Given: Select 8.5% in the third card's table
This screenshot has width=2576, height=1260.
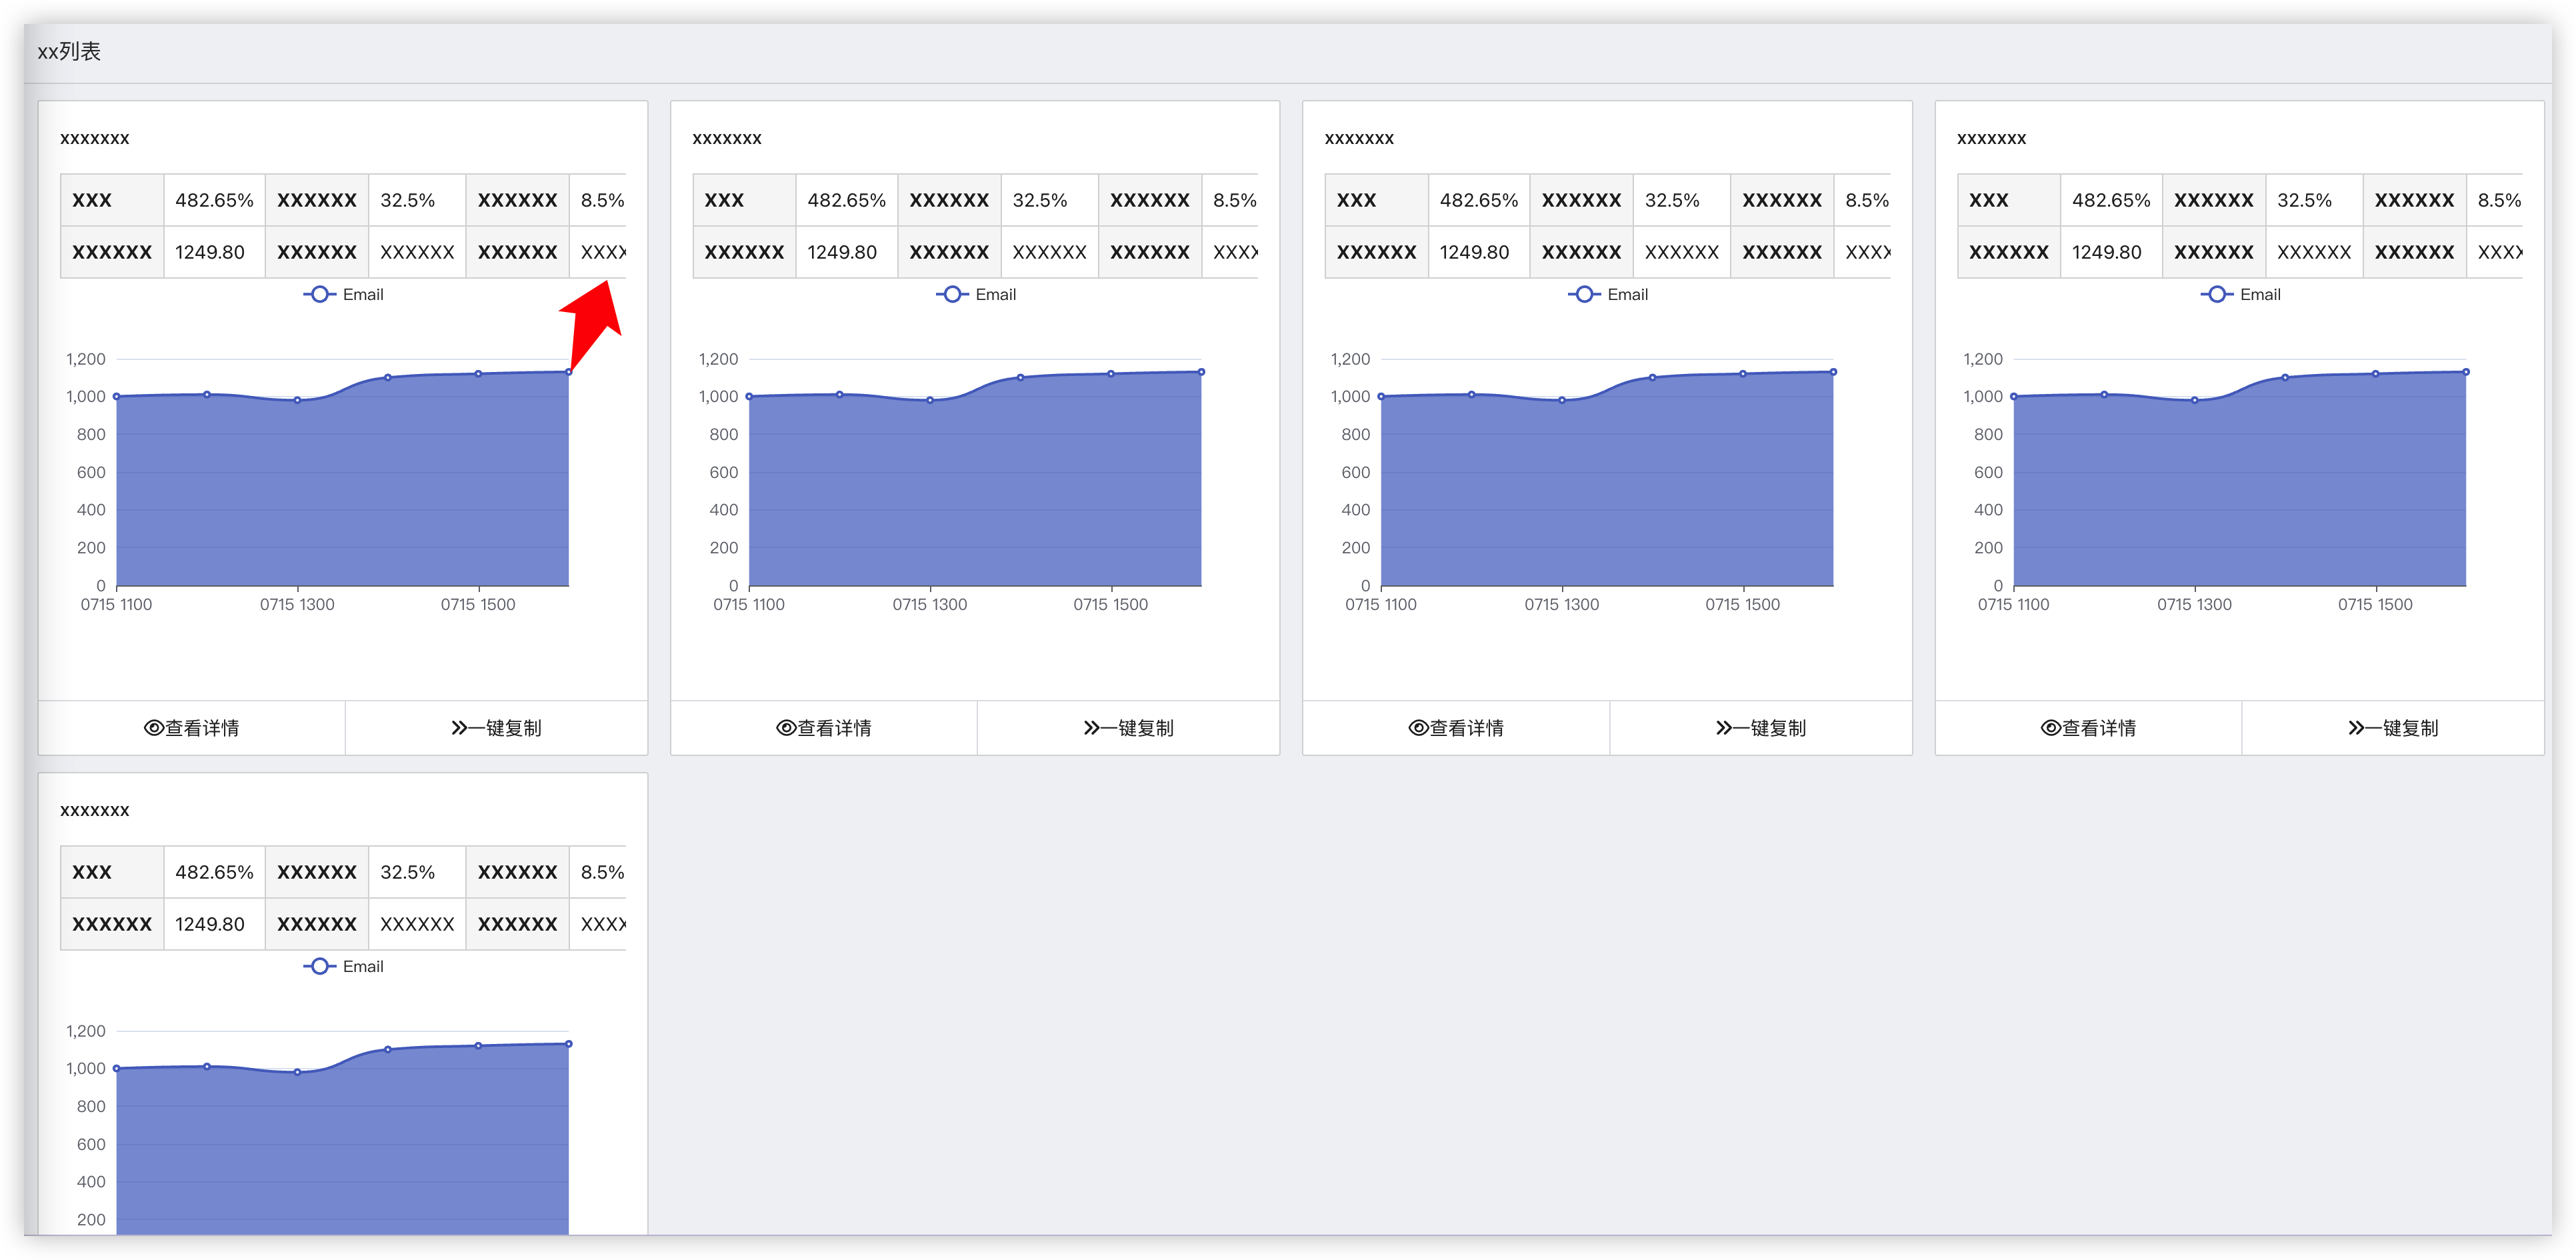Looking at the screenshot, I should coord(1867,200).
